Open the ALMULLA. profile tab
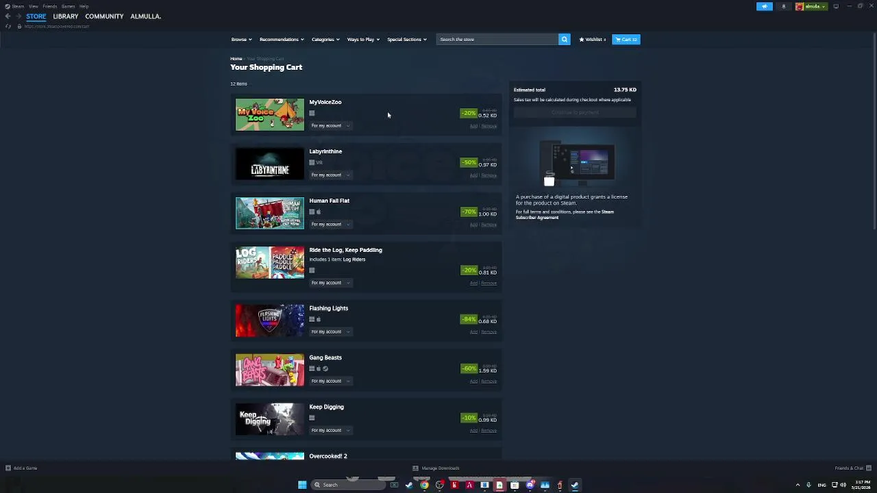Screen dimensions: 877x493 coord(146,16)
